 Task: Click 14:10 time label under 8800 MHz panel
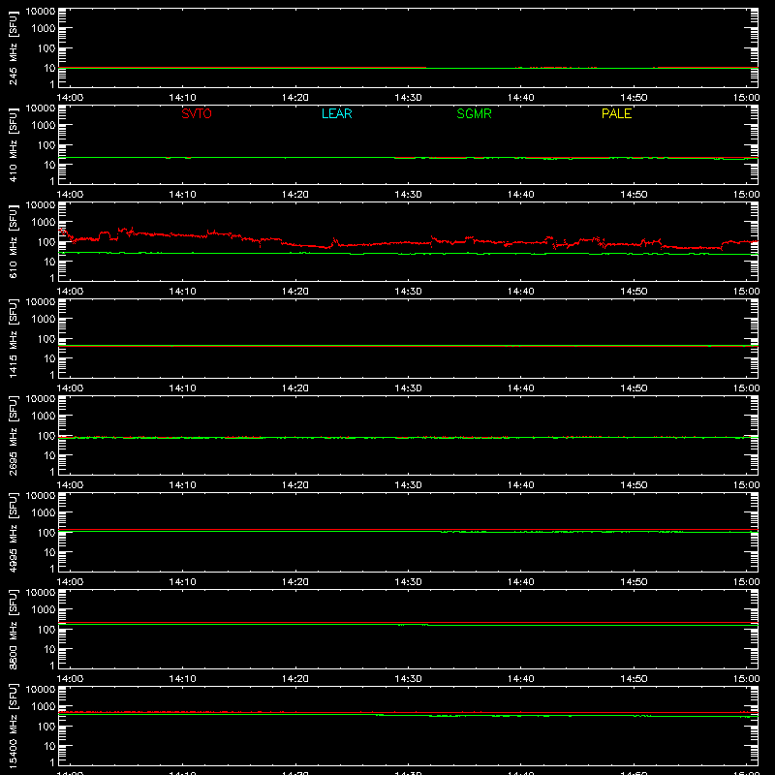tap(182, 679)
